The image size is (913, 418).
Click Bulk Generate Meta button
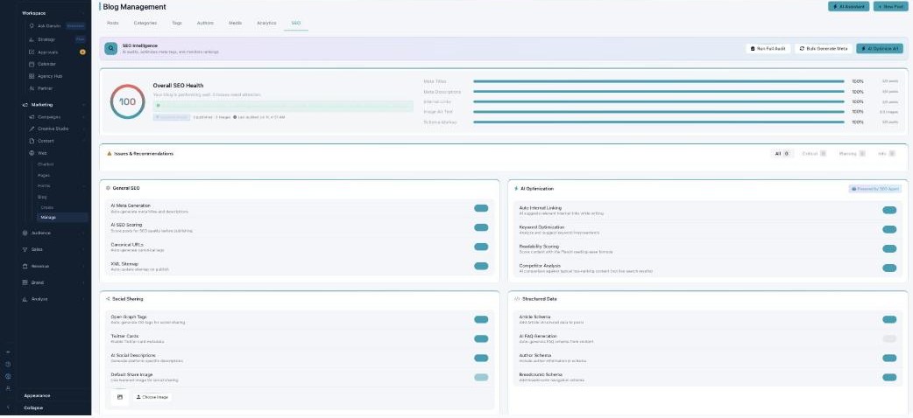click(824, 49)
